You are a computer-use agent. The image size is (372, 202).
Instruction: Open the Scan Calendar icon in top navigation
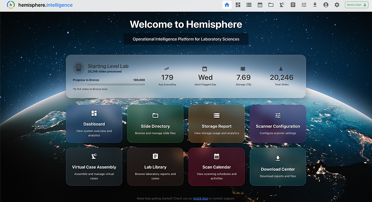click(x=260, y=5)
